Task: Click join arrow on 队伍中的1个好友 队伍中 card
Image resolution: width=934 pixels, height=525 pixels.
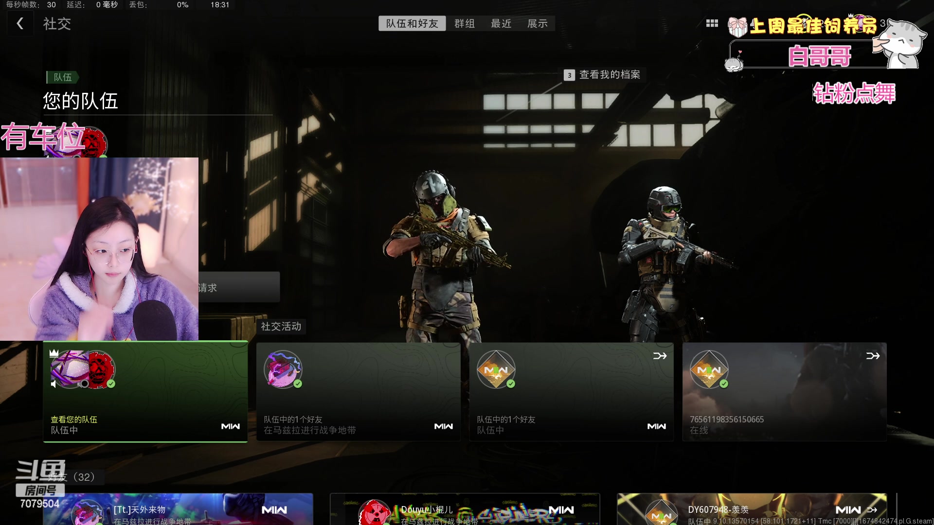Action: click(x=660, y=356)
